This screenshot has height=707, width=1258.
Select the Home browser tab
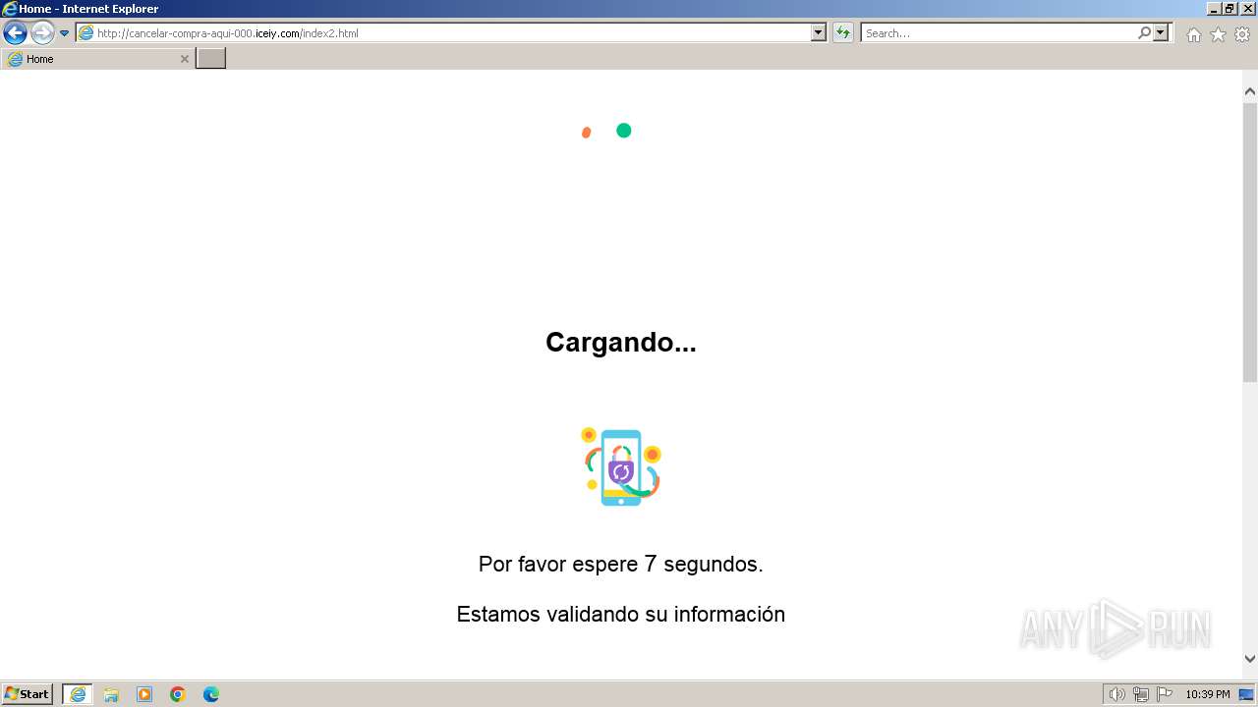97,59
